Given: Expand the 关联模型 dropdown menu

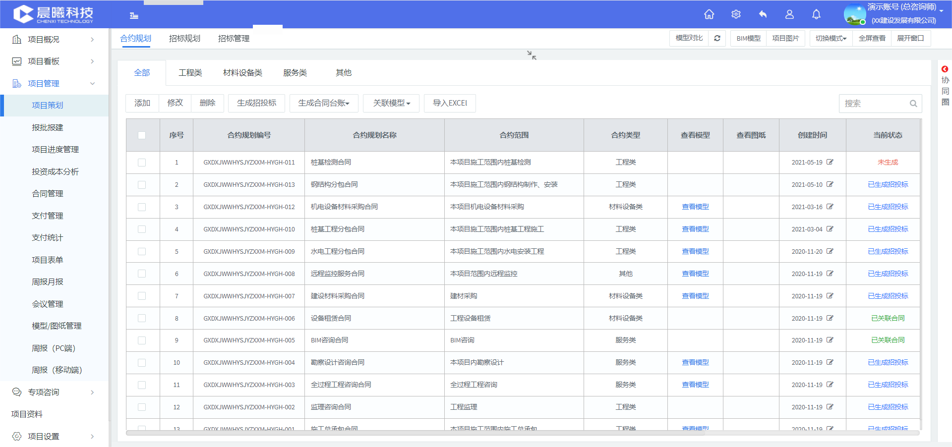Looking at the screenshot, I should (x=391, y=103).
